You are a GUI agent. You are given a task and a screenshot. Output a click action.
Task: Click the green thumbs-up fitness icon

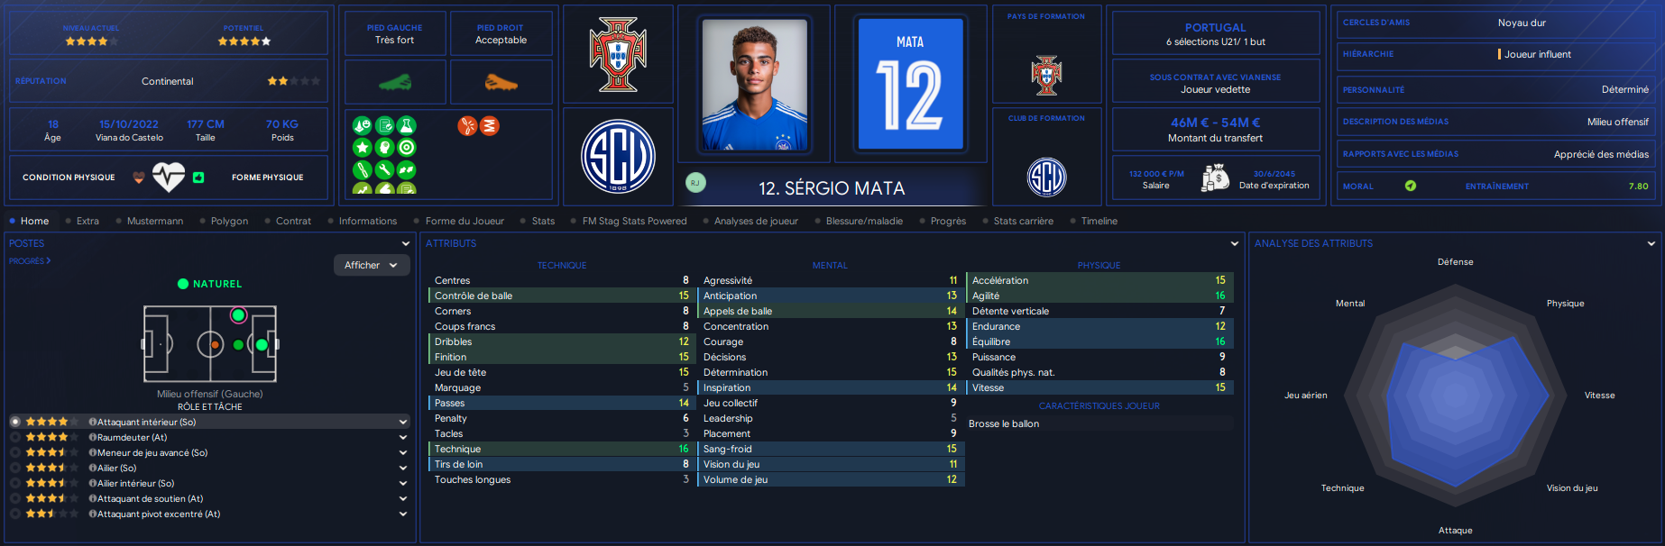[x=198, y=177]
